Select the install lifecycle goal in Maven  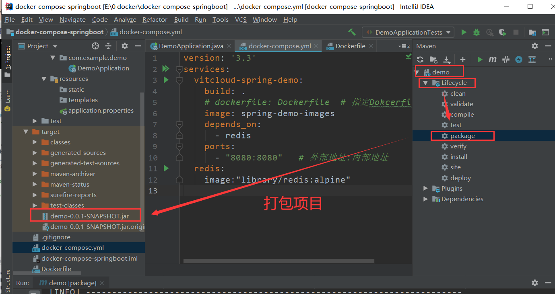click(458, 156)
